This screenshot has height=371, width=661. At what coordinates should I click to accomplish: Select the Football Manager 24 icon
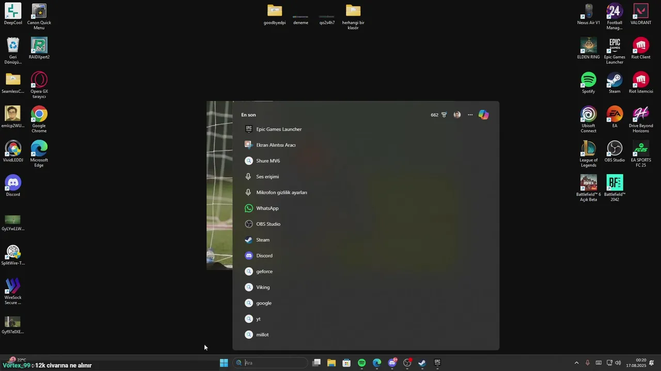(615, 16)
